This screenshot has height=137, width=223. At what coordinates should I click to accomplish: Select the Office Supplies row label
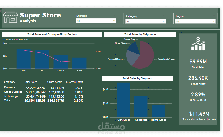pos(13,92)
